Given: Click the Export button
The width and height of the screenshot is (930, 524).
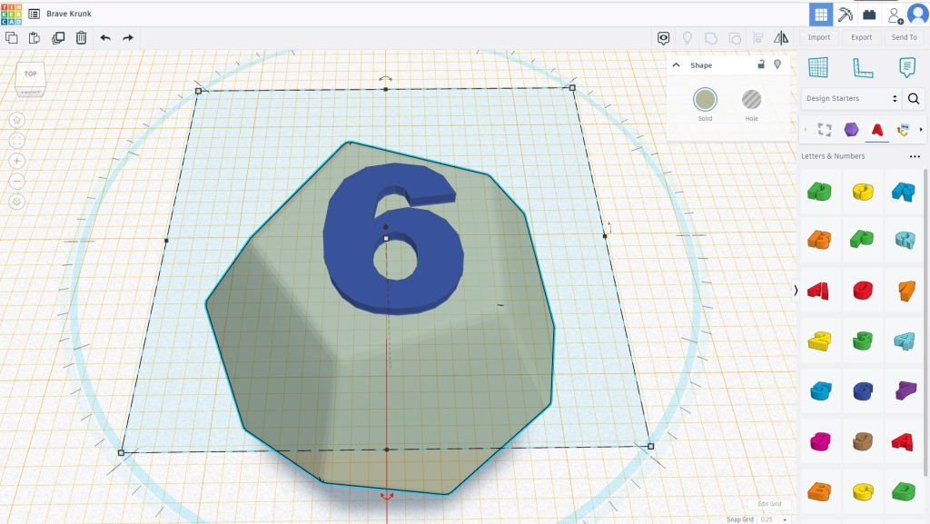Looking at the screenshot, I should pos(862,37).
